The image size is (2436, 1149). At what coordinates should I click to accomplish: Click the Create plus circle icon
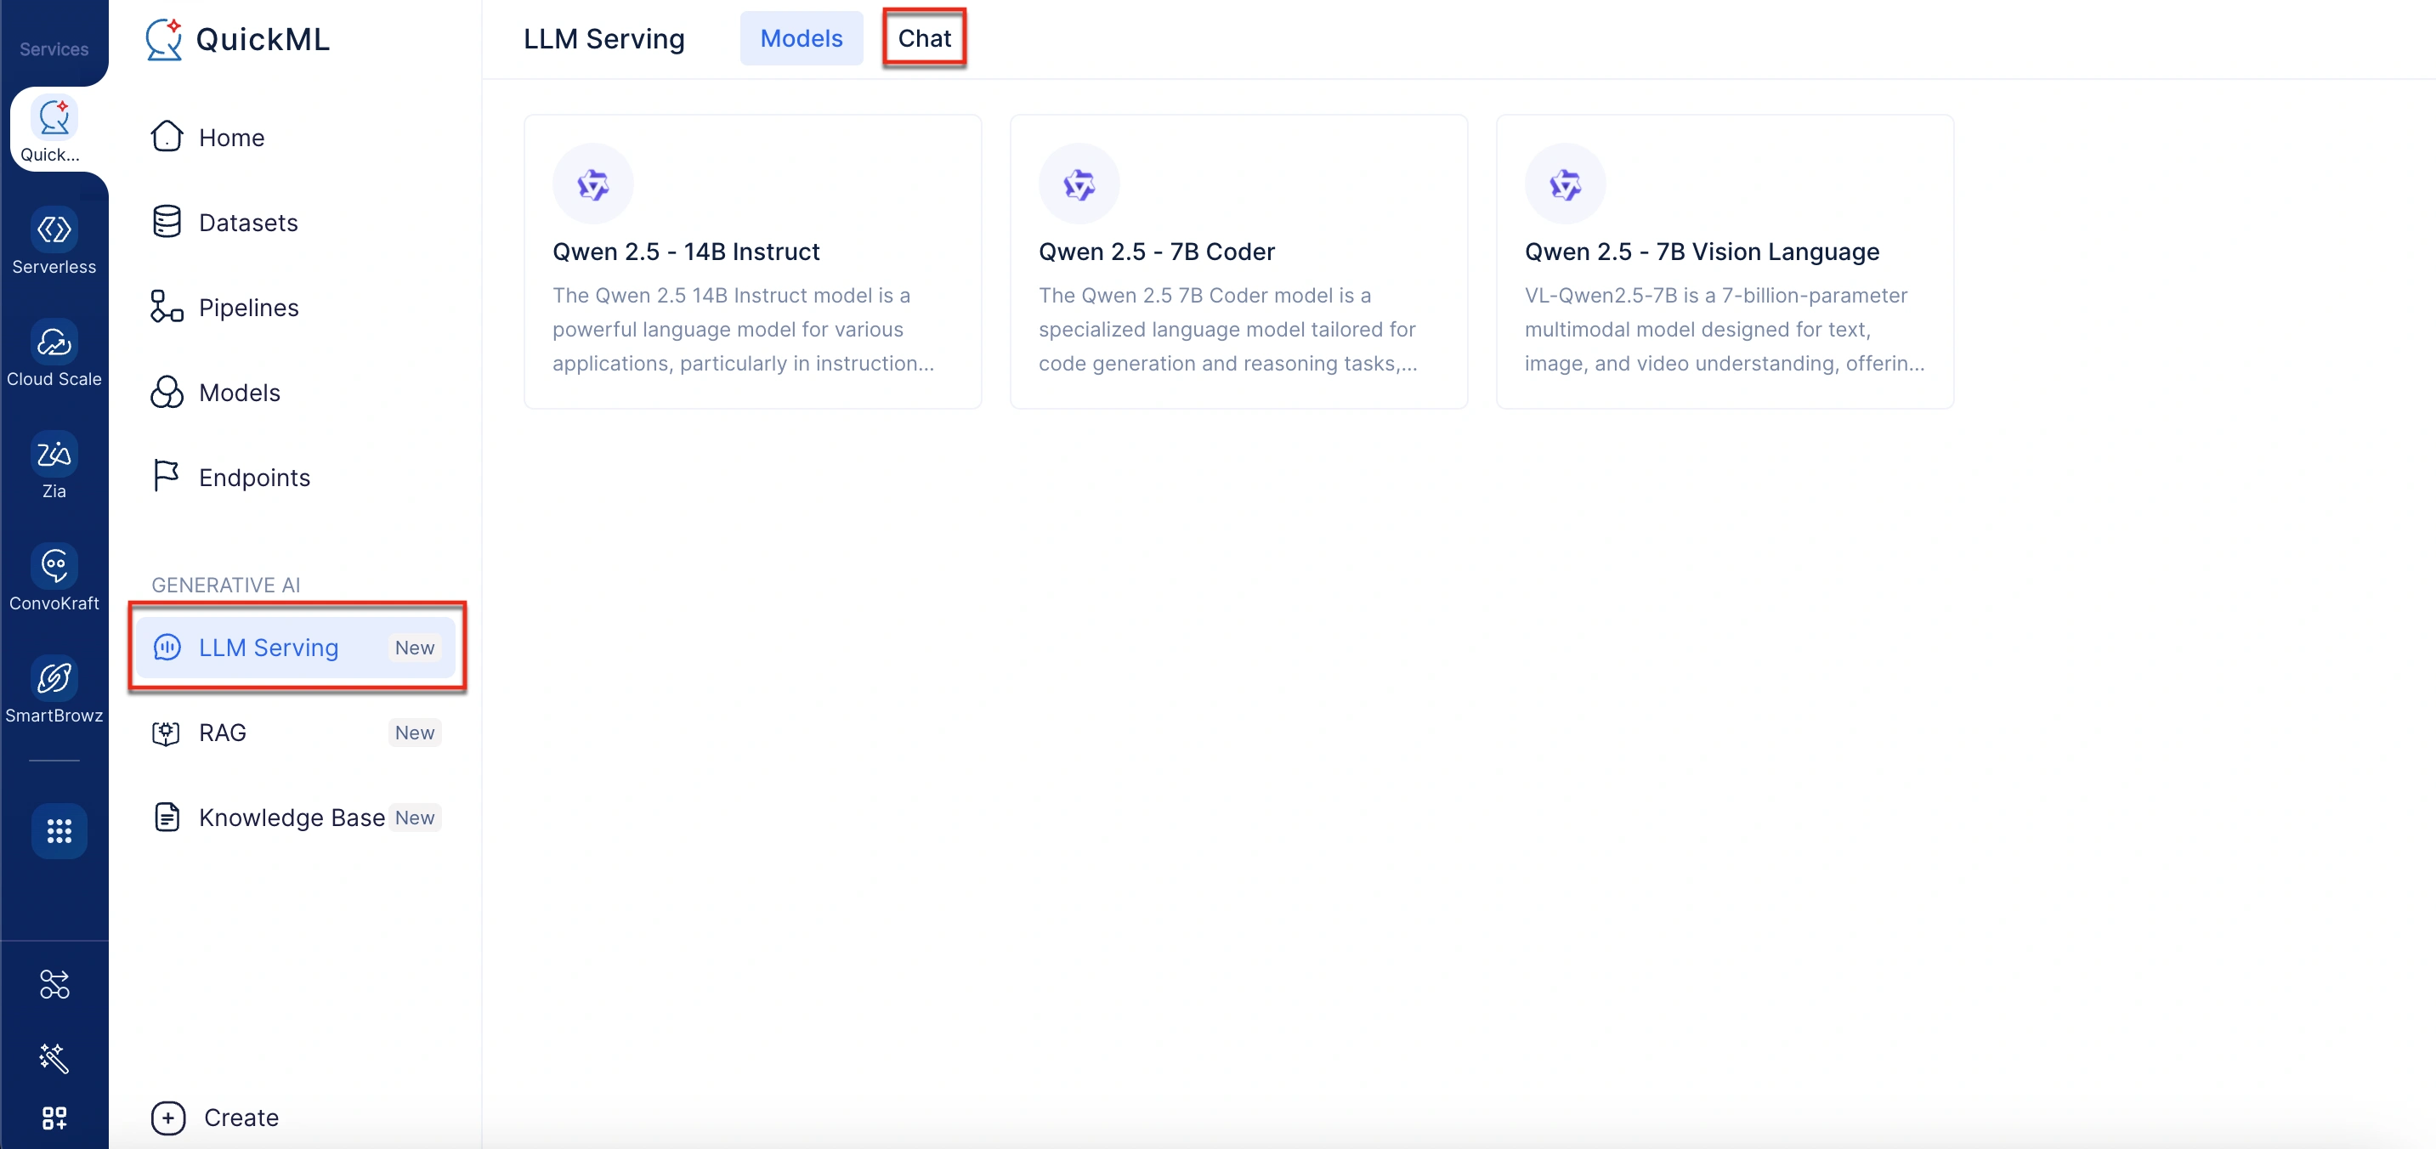(x=168, y=1118)
